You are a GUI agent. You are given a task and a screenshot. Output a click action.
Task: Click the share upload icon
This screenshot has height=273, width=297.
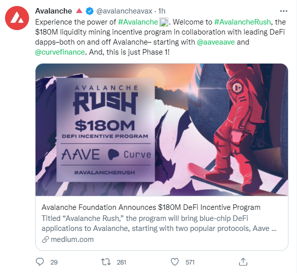tap(243, 262)
